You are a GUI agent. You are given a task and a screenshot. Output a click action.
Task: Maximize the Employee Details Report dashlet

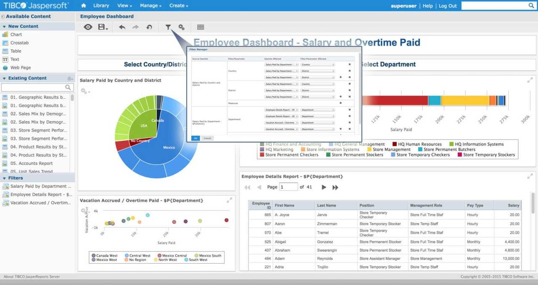pyautogui.click(x=530, y=176)
